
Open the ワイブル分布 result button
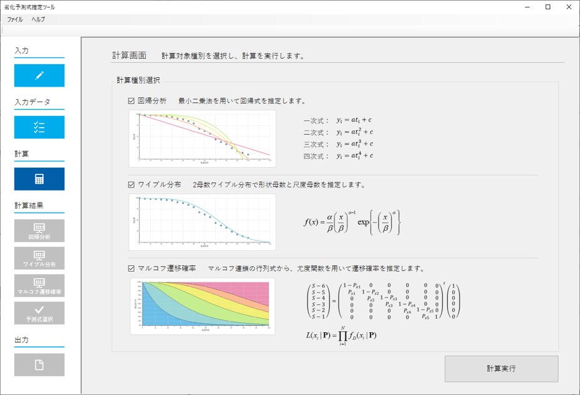[x=39, y=259]
